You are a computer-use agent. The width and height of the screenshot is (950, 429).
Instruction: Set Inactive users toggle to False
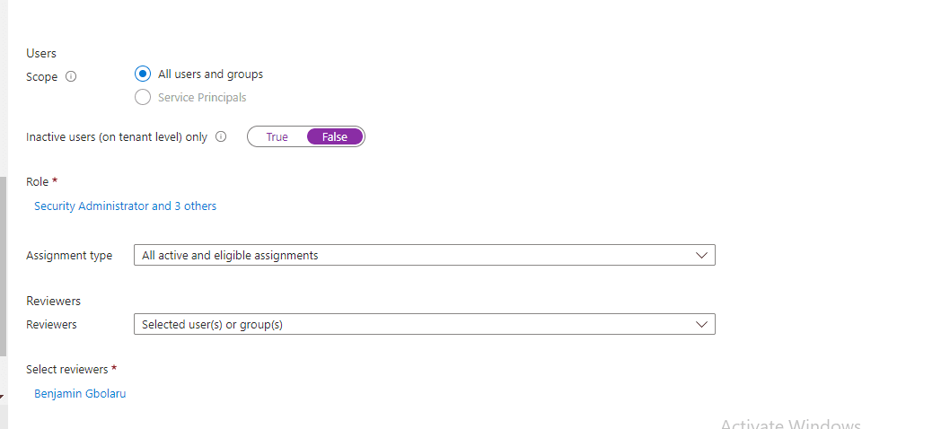coord(334,137)
